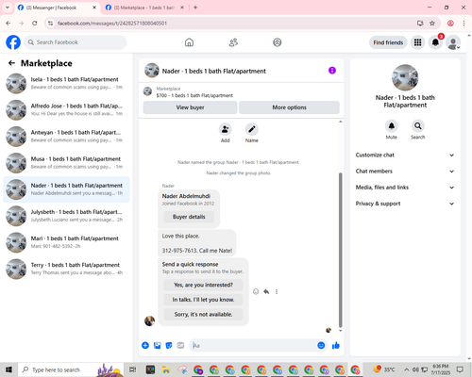React to message with emoji icon
This screenshot has height=377, width=472.
click(x=256, y=292)
